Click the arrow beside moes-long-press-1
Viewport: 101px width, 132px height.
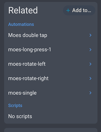90,50
